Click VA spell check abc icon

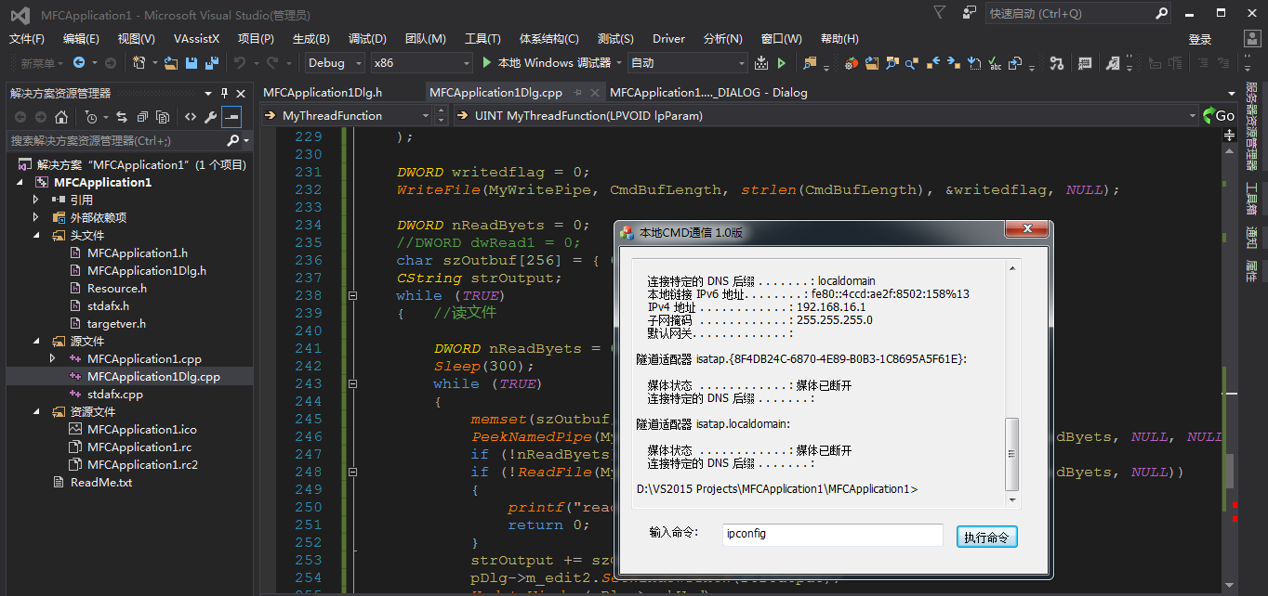(x=994, y=62)
